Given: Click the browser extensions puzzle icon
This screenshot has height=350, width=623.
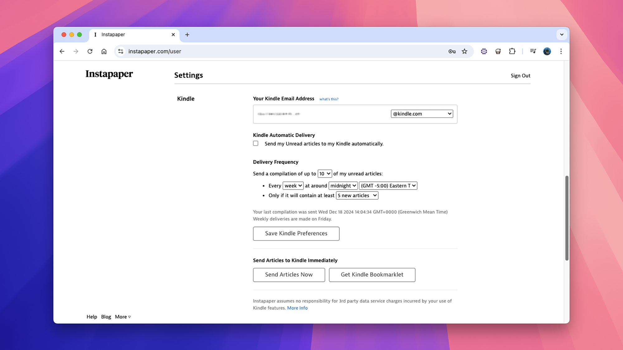Looking at the screenshot, I should click(512, 51).
